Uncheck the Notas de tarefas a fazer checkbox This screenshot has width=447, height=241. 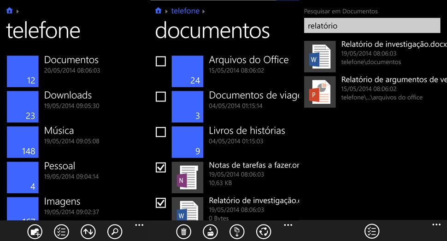[x=161, y=168]
